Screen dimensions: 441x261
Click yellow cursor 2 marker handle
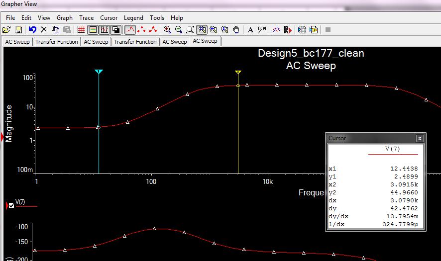pos(238,72)
